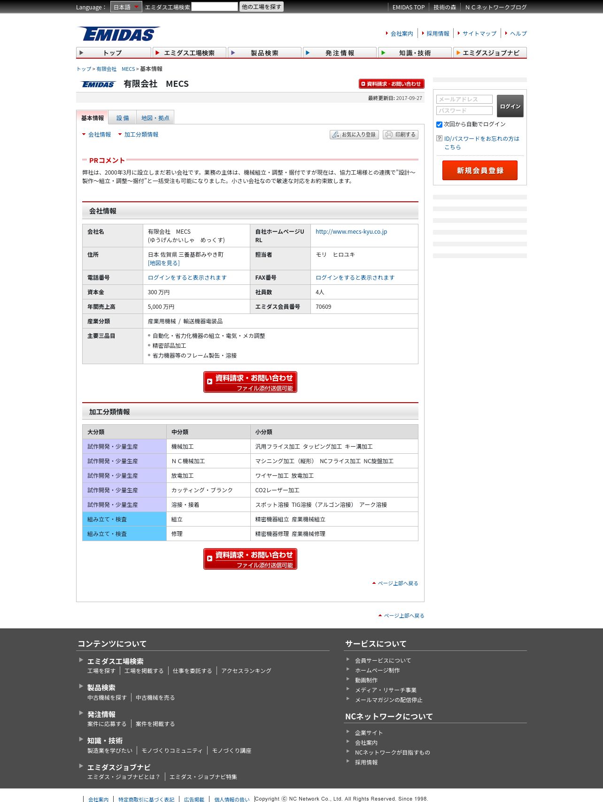Image resolution: width=603 pixels, height=802 pixels.
Task: Toggle 次回から自動でログイン checkbox
Action: point(440,124)
